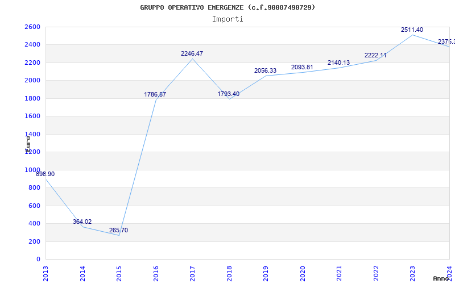
Task: Click the x-axis year 2017
Action: click(192, 274)
